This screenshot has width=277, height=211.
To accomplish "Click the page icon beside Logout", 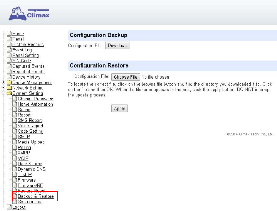I will click(9, 207).
